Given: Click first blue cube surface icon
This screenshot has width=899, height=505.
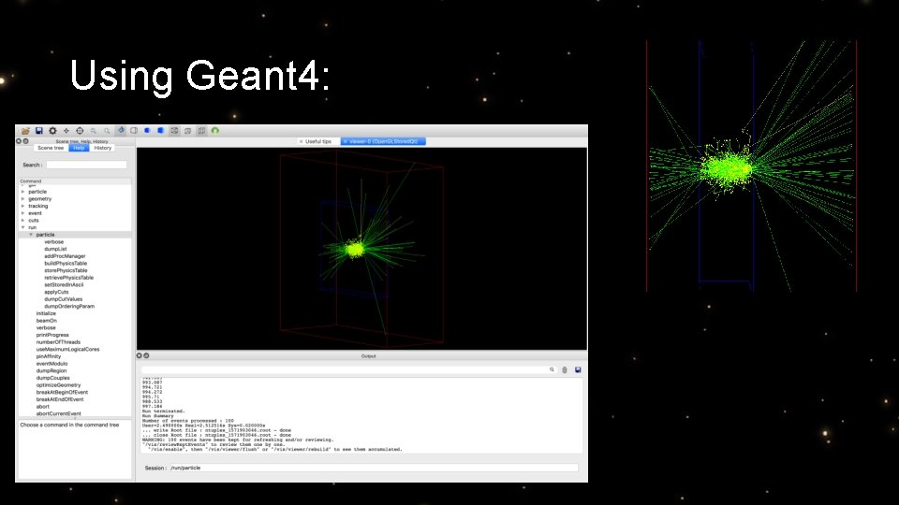Looking at the screenshot, I should pyautogui.click(x=147, y=131).
